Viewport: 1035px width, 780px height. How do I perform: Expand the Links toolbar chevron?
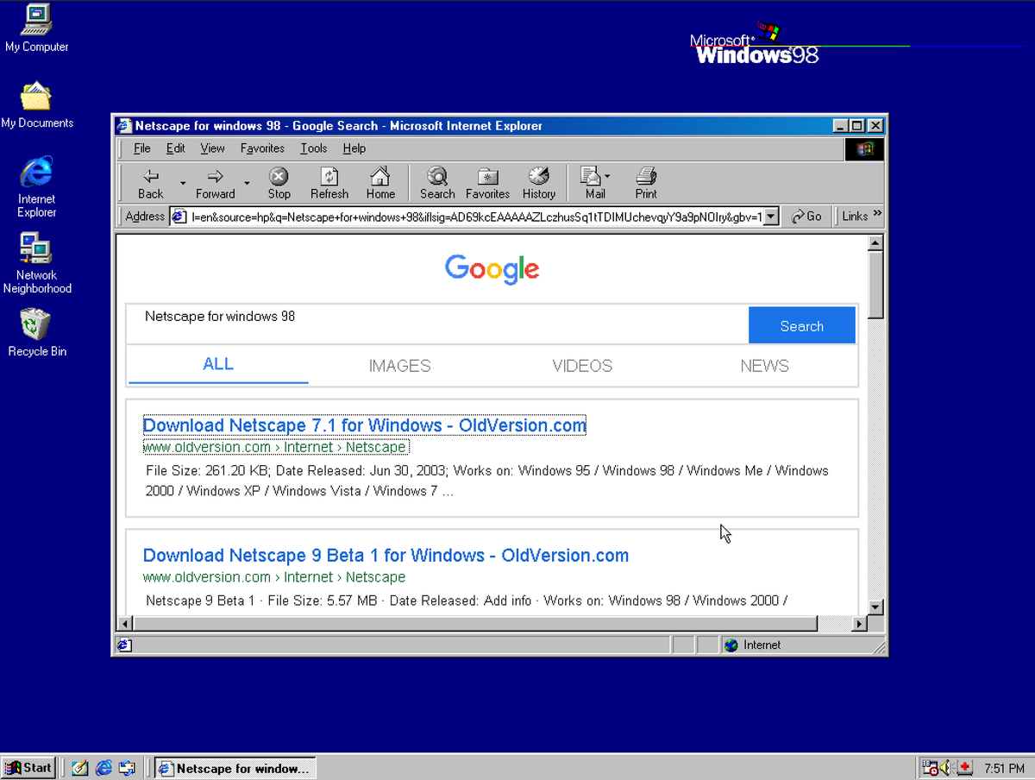point(877,213)
